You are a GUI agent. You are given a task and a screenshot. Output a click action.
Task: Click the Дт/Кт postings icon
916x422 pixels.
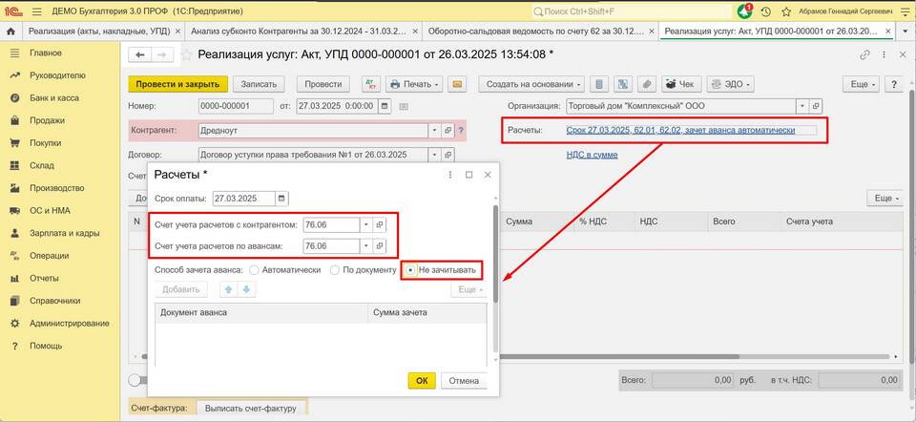370,84
